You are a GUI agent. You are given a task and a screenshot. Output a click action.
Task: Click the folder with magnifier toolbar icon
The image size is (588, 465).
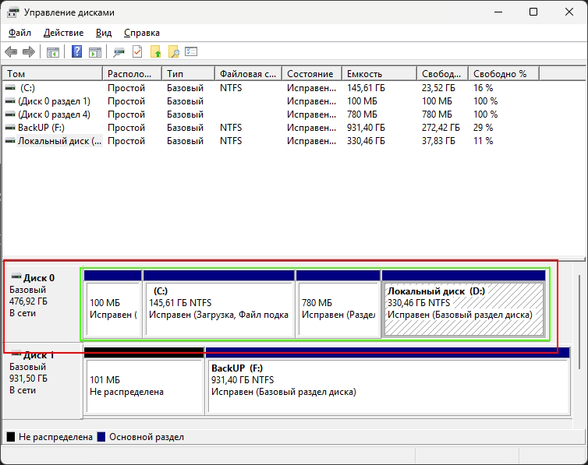click(x=174, y=51)
